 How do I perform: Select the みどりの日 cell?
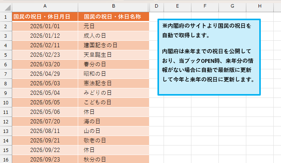pos(114,93)
